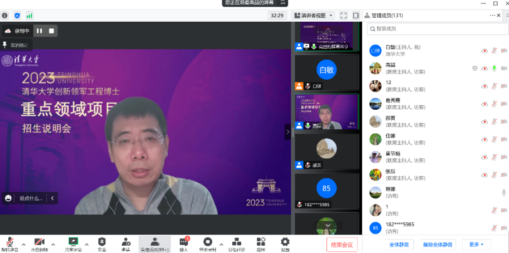
Task: Stop the cloud recording square button
Action: 51,31
